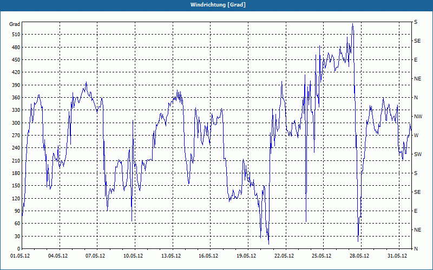Select the 16.05.12 date tick label

pyautogui.click(x=208, y=256)
